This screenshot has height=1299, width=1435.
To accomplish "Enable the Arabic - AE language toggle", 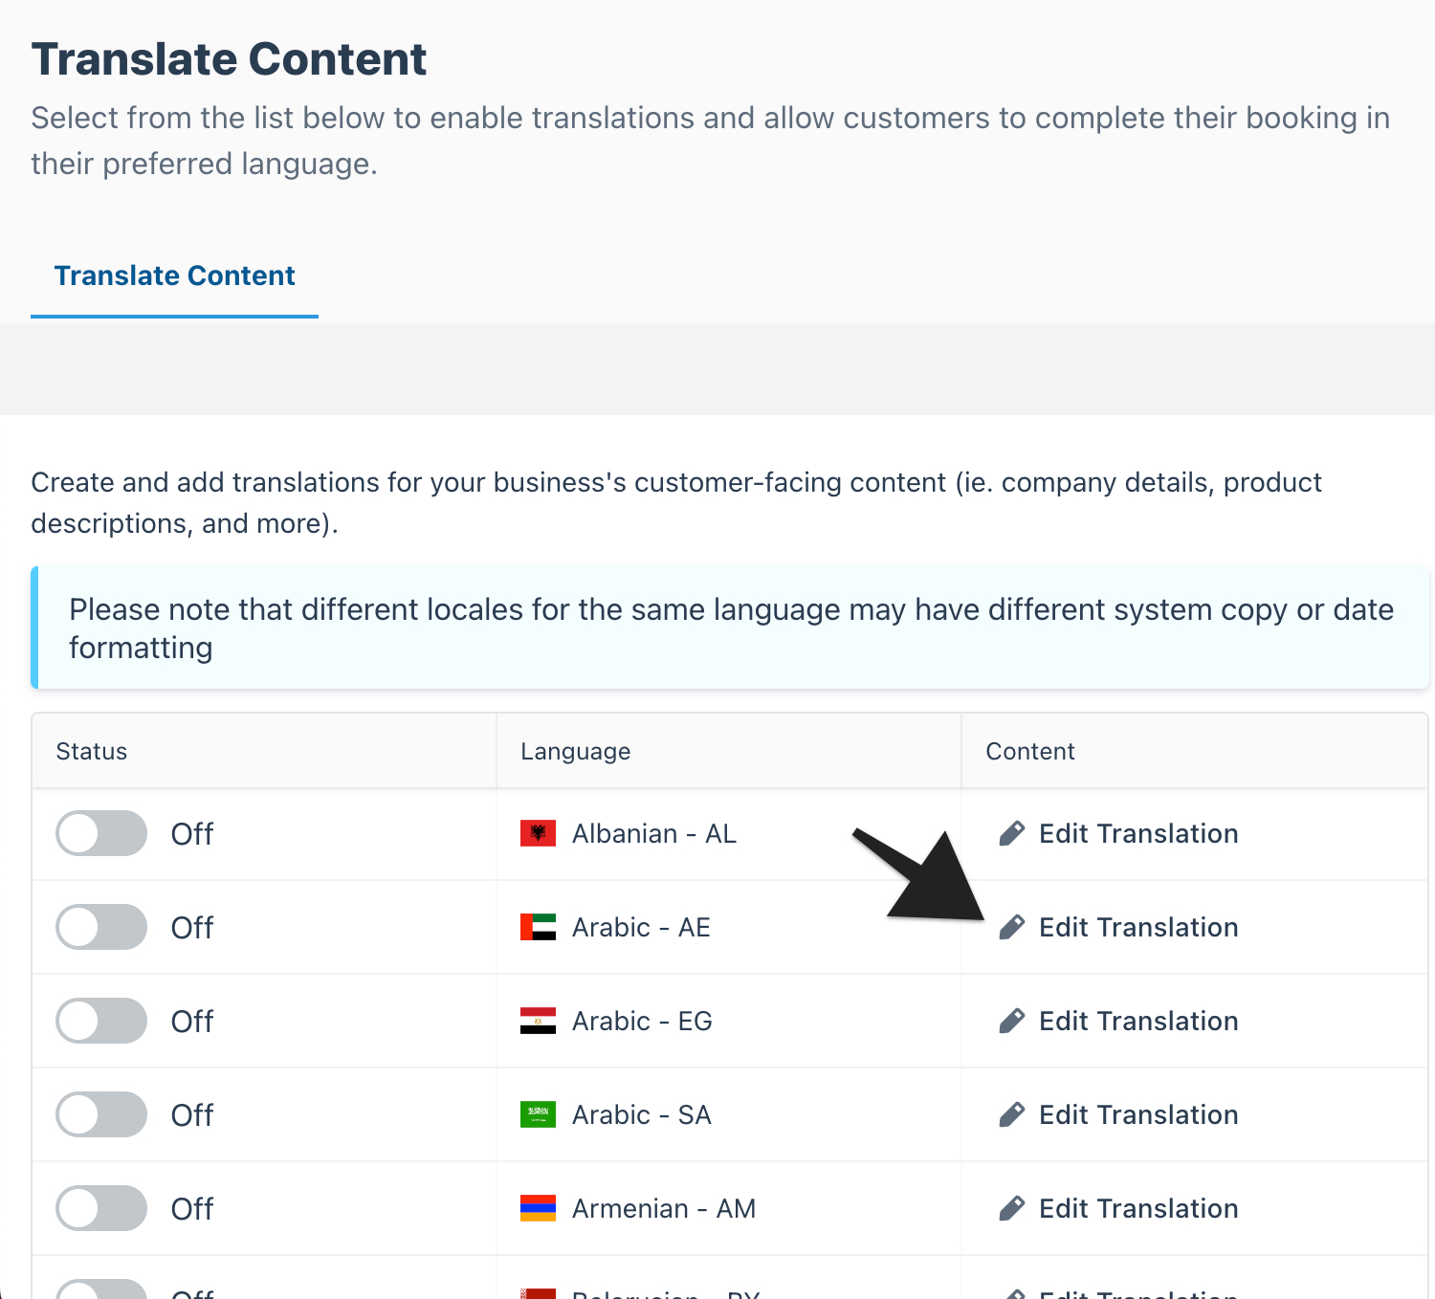I will [101, 927].
